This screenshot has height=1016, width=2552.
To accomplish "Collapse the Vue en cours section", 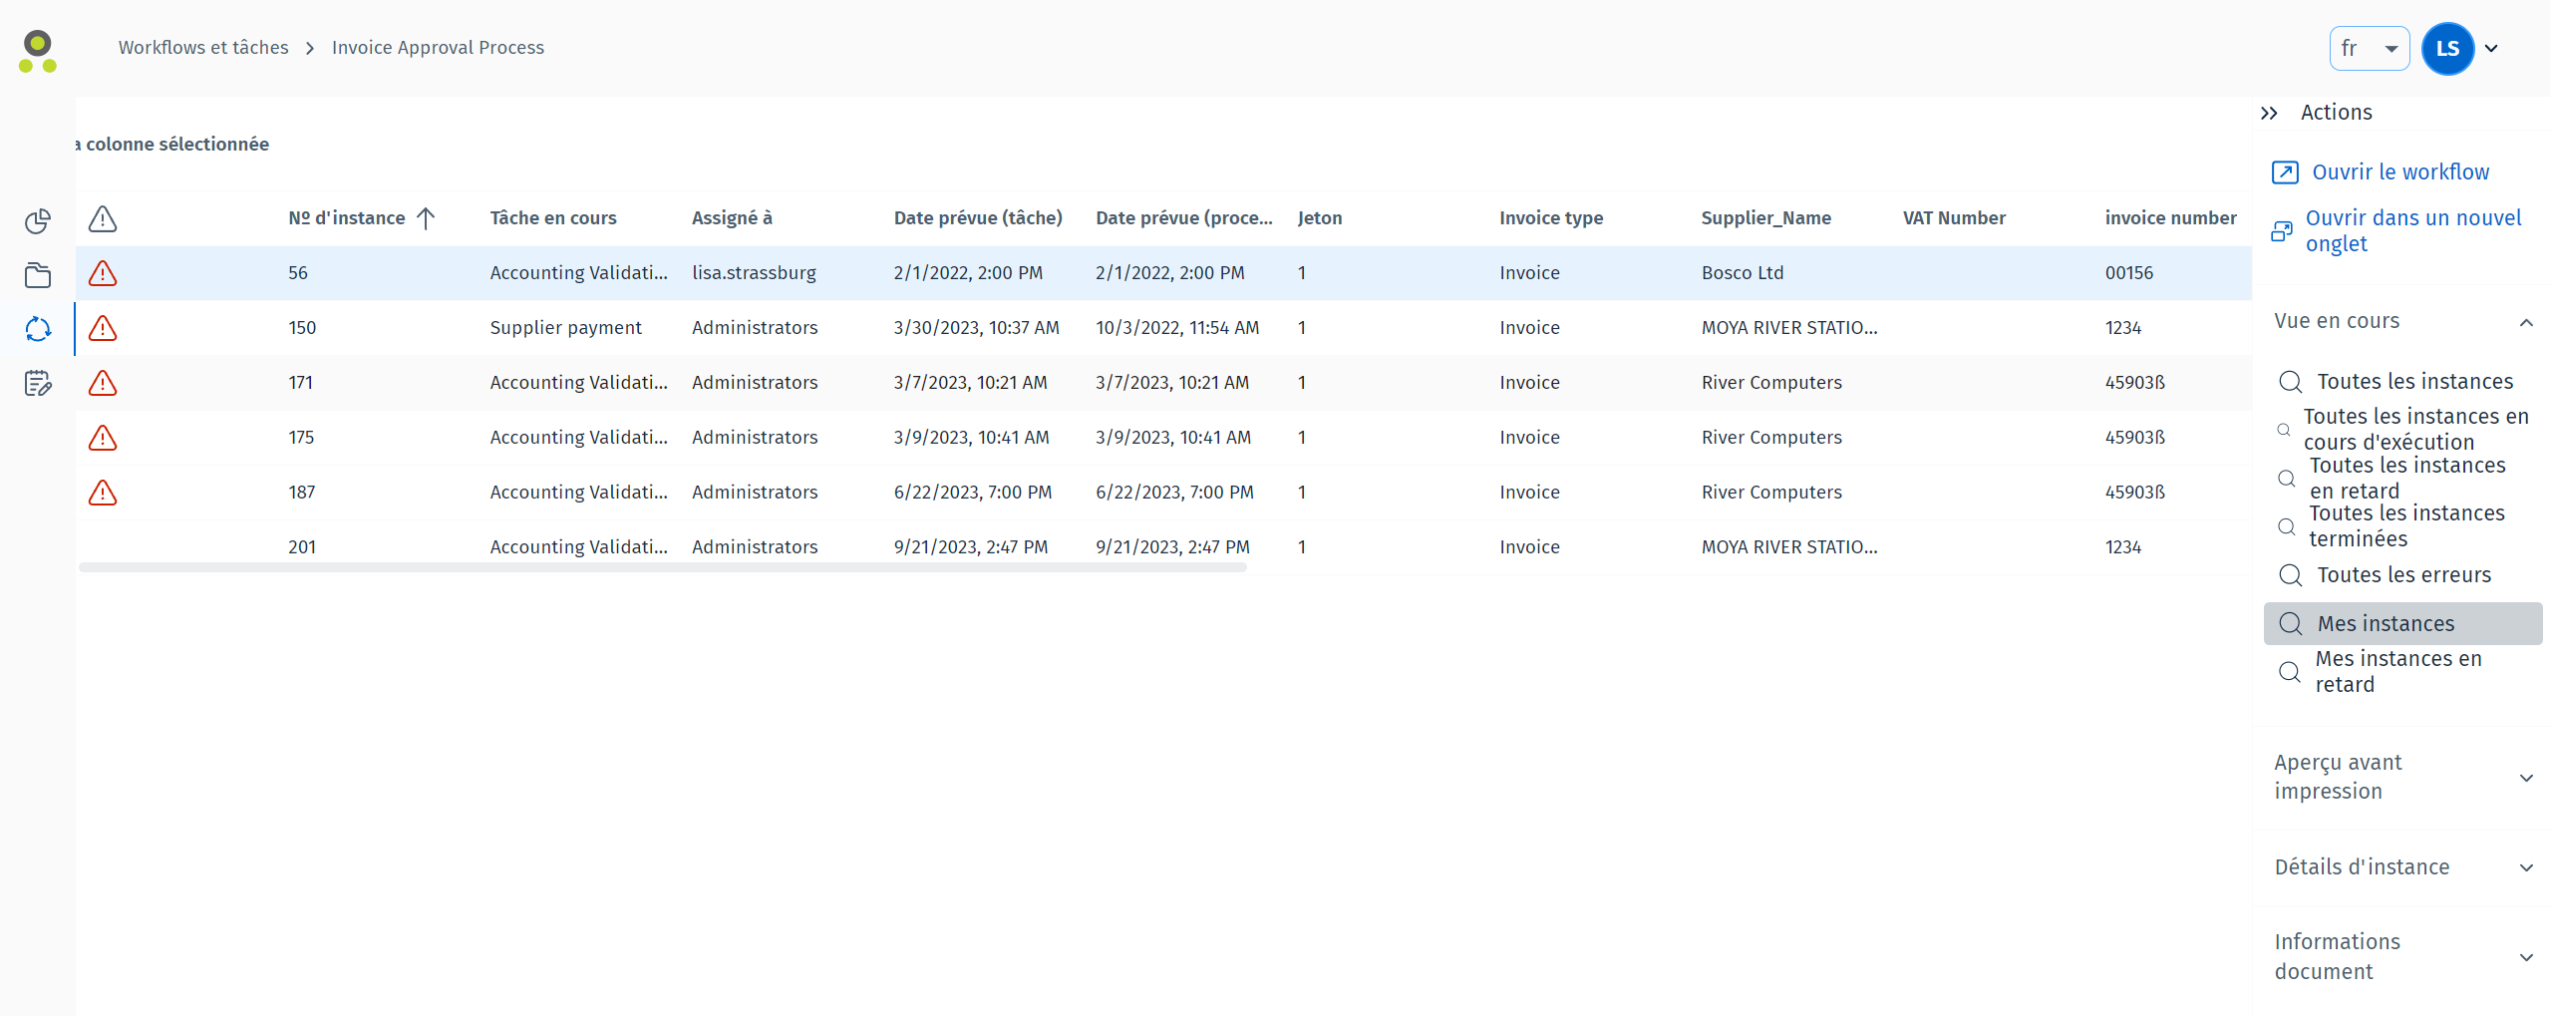I will (2526, 322).
